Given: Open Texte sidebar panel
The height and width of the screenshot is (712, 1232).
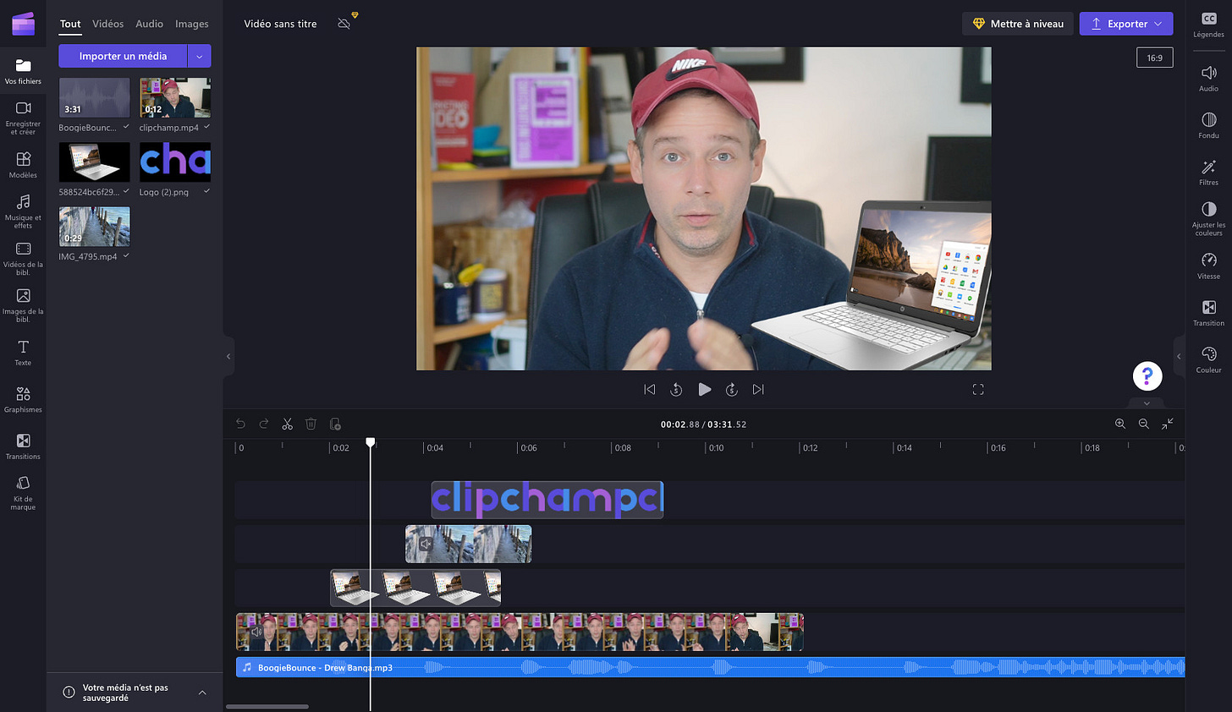Looking at the screenshot, I should point(23,353).
